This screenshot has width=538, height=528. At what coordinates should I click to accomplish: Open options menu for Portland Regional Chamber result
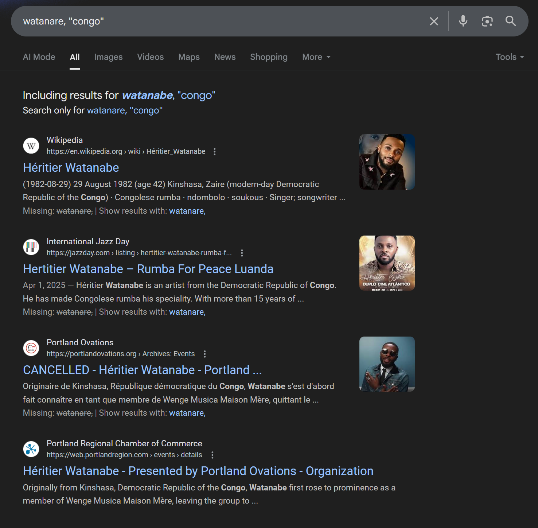click(x=213, y=455)
